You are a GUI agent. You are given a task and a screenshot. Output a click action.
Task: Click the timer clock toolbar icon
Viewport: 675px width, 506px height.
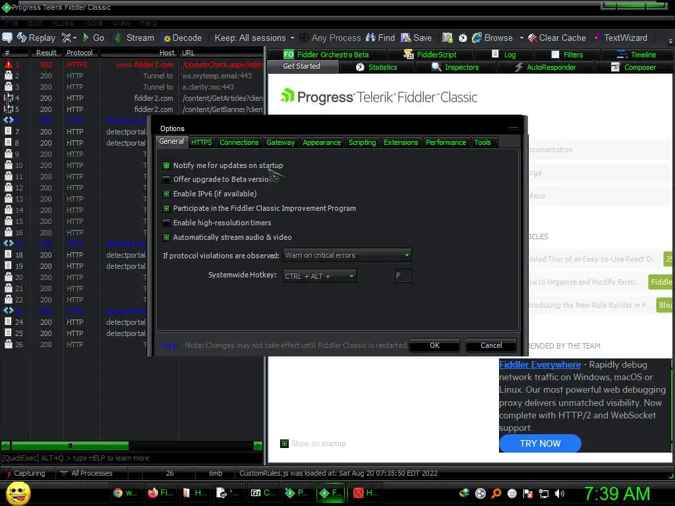463,38
